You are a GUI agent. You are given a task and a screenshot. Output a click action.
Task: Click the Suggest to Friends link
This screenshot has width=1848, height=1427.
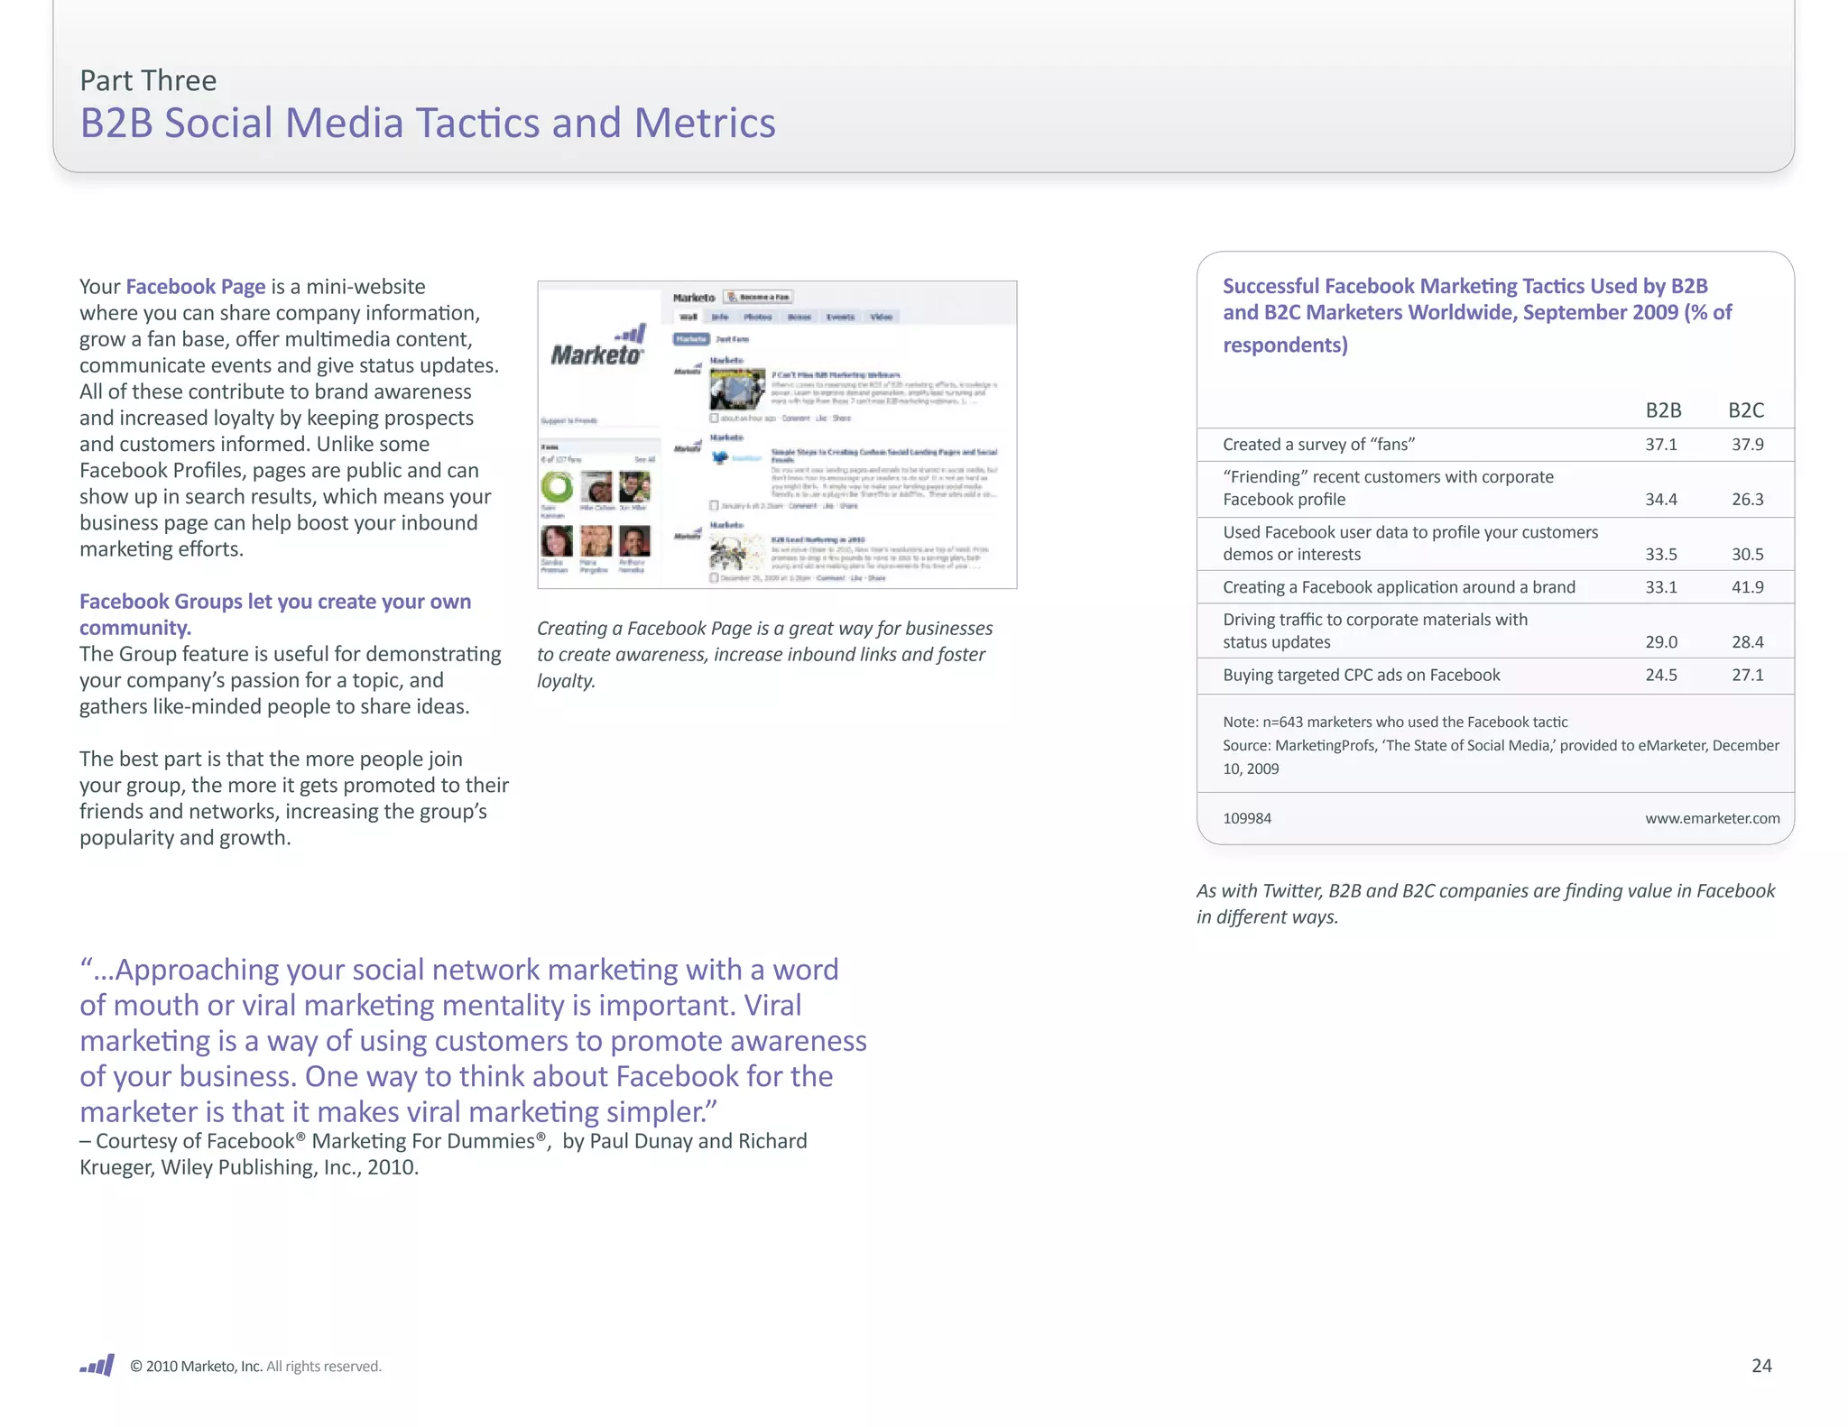pyautogui.click(x=568, y=421)
